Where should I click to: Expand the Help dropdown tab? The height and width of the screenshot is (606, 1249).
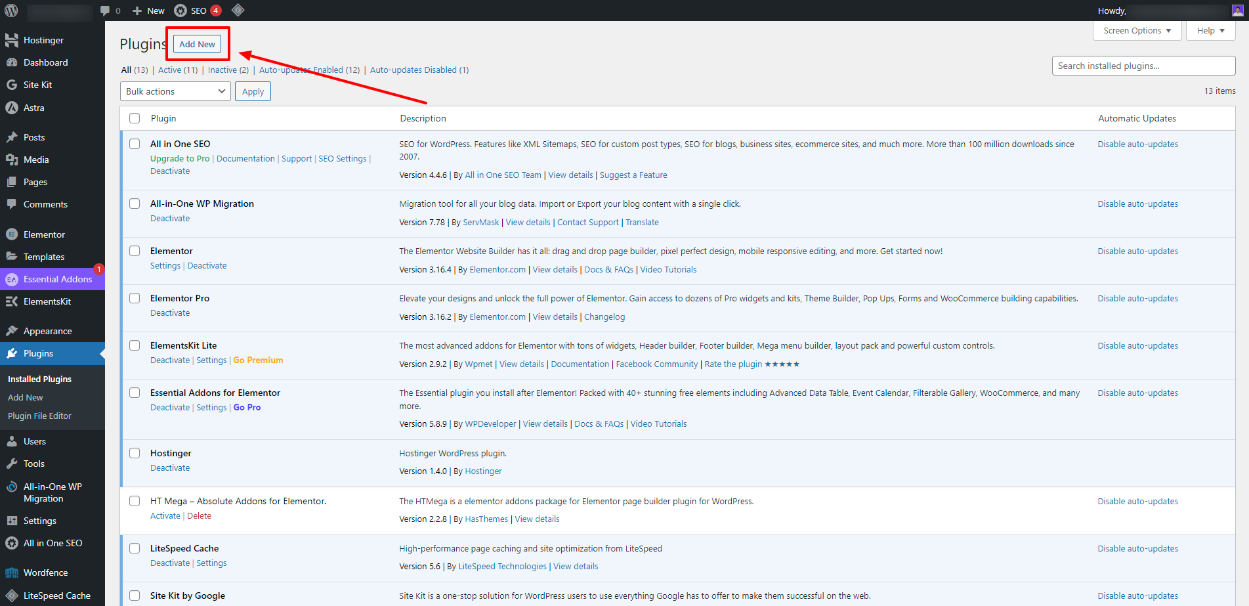(x=1210, y=31)
